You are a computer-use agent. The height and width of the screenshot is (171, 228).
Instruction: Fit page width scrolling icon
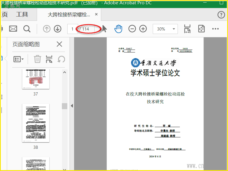pos(187,29)
